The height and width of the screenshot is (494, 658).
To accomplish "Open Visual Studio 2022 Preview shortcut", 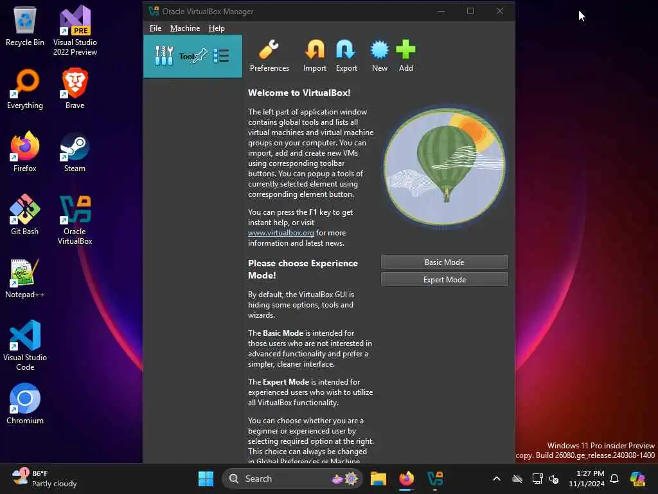I will [75, 31].
